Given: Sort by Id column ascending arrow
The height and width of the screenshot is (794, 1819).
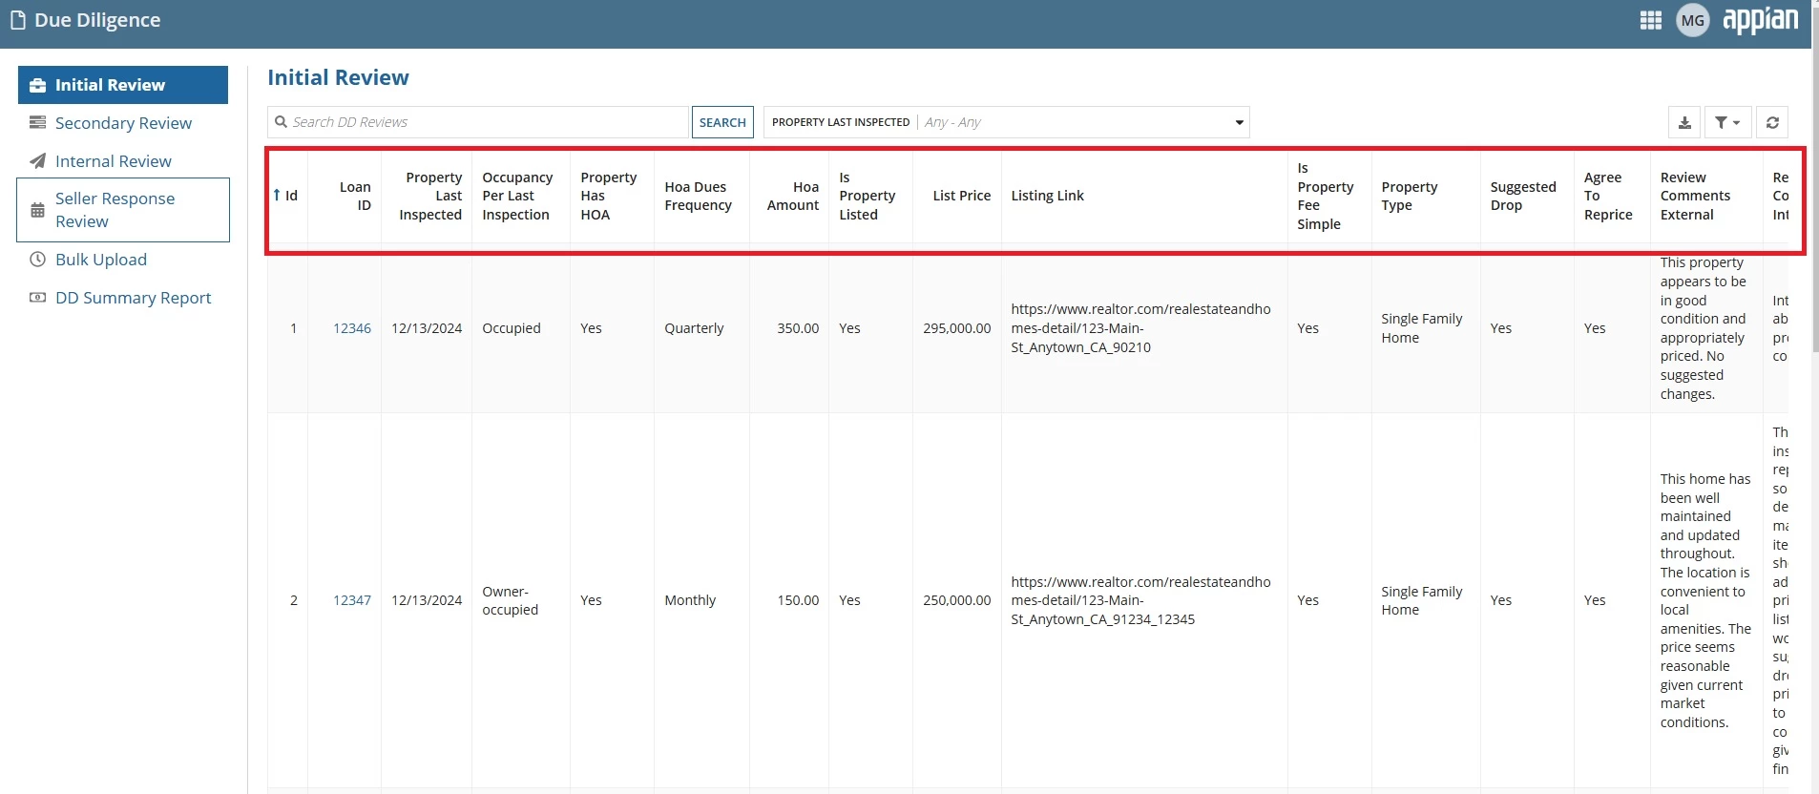Looking at the screenshot, I should [277, 196].
